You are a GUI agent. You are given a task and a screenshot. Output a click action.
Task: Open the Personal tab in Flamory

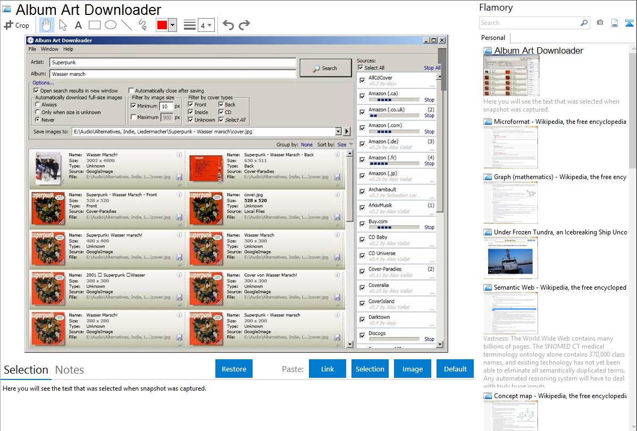493,38
